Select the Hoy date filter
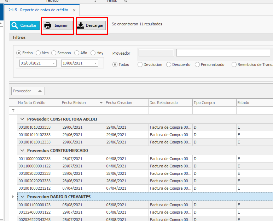 click(93, 53)
